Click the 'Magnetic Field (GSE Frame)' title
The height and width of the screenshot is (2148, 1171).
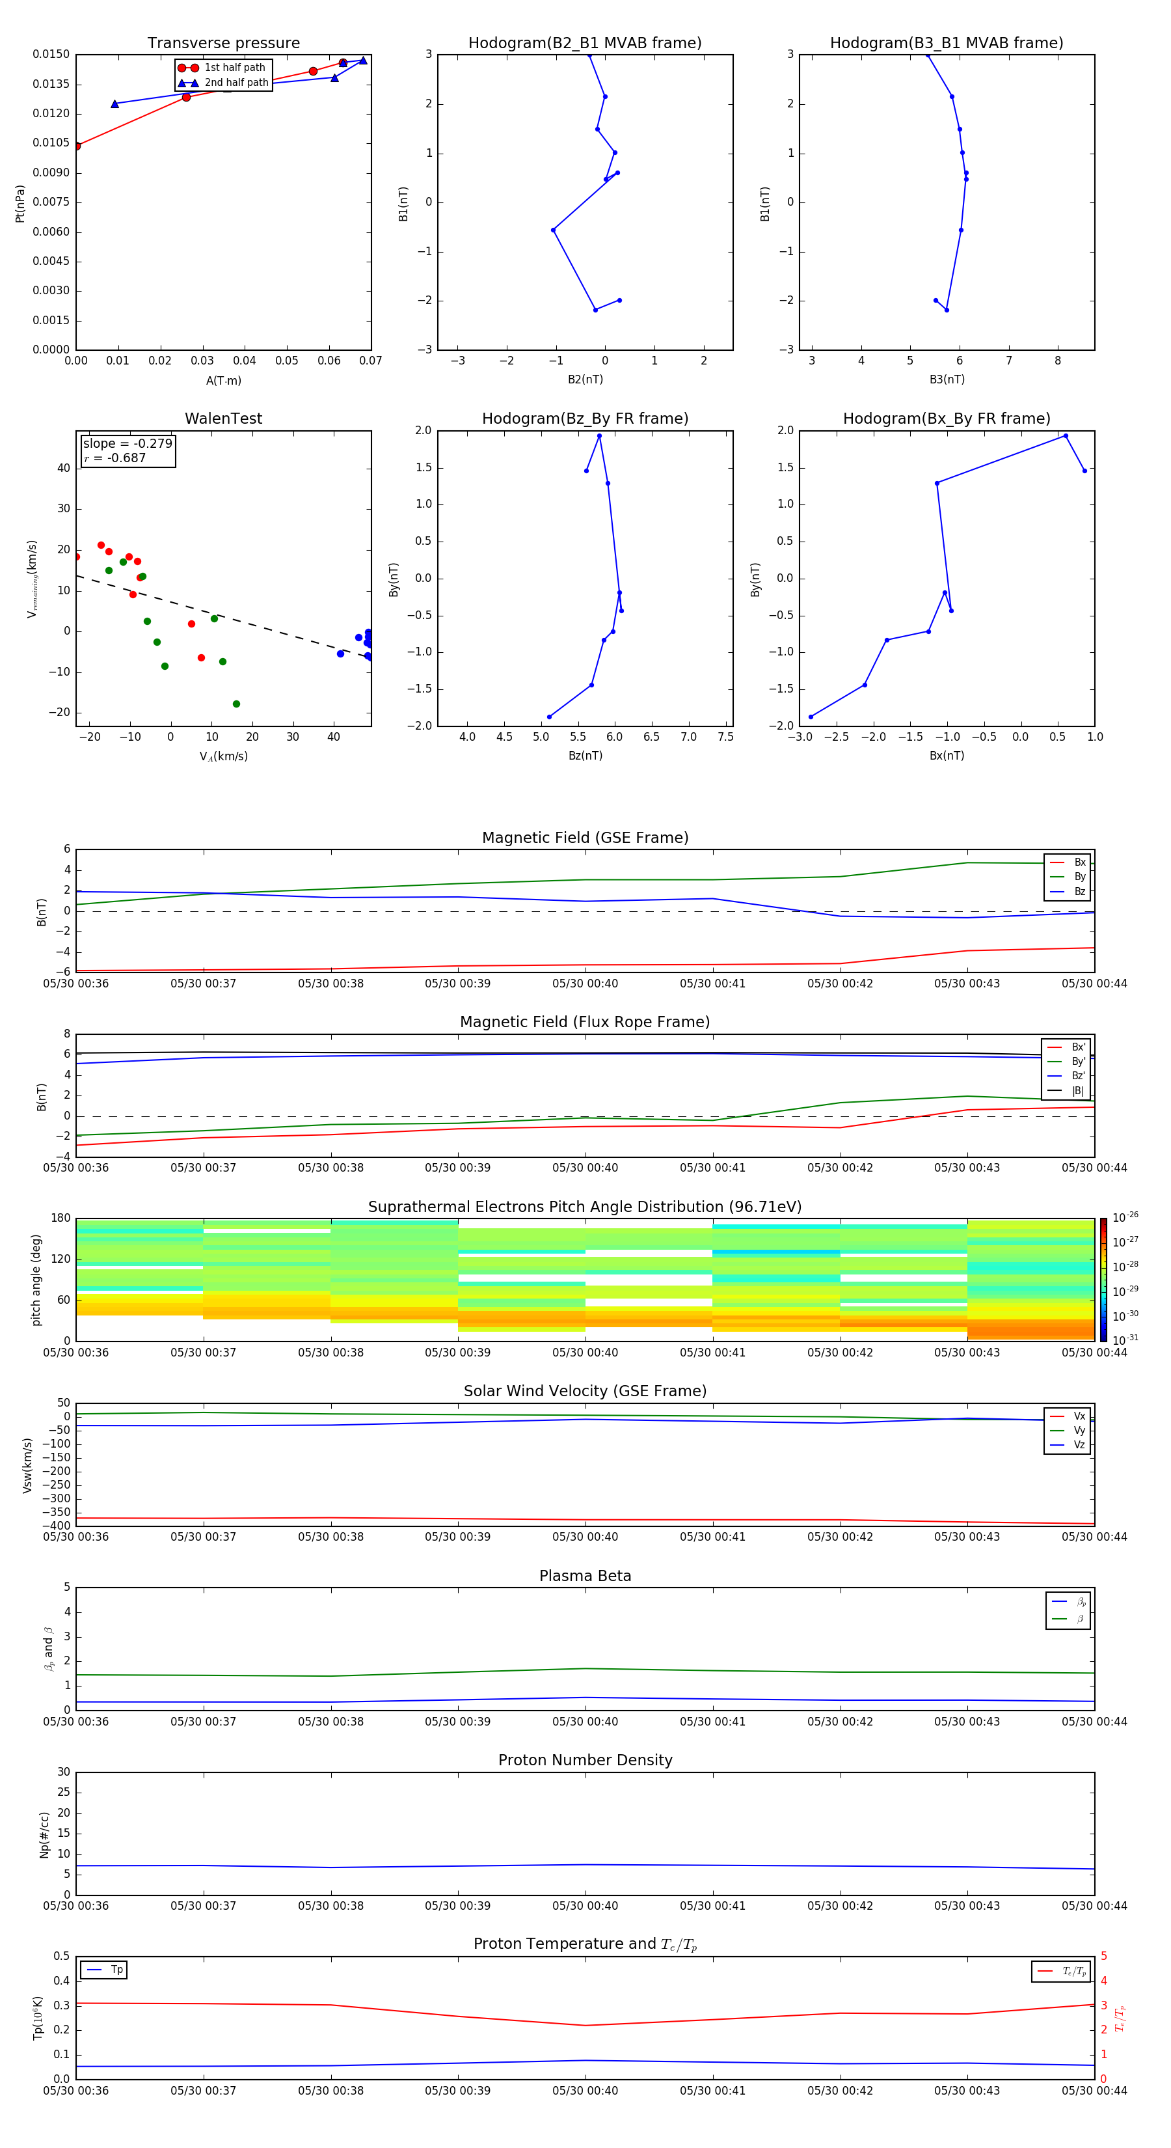click(x=585, y=838)
